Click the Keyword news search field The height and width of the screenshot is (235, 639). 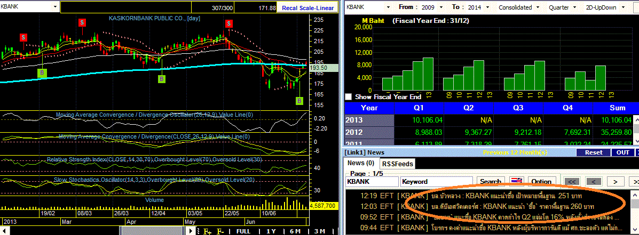coord(437,182)
